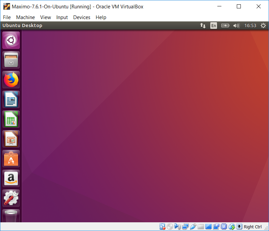The width and height of the screenshot is (269, 231).
Task: Open the sound volume indicator
Action: click(x=236, y=25)
